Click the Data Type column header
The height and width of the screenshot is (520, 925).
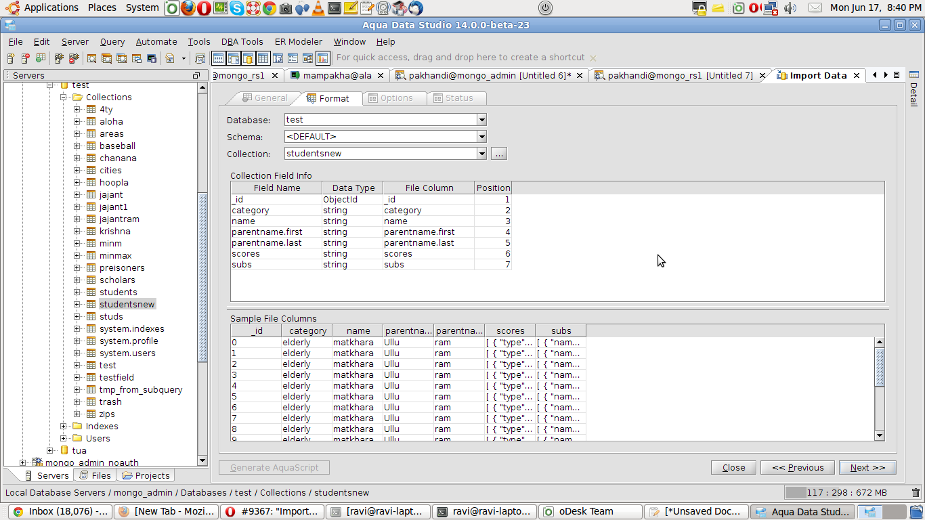click(x=353, y=188)
